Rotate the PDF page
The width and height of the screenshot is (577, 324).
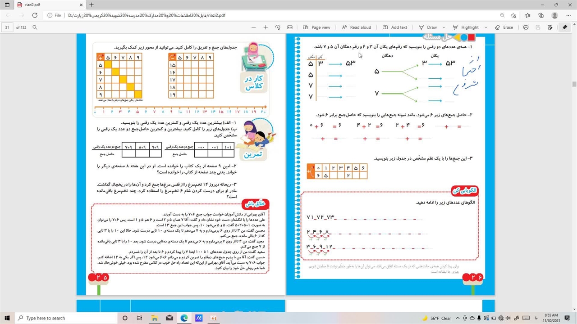[278, 27]
